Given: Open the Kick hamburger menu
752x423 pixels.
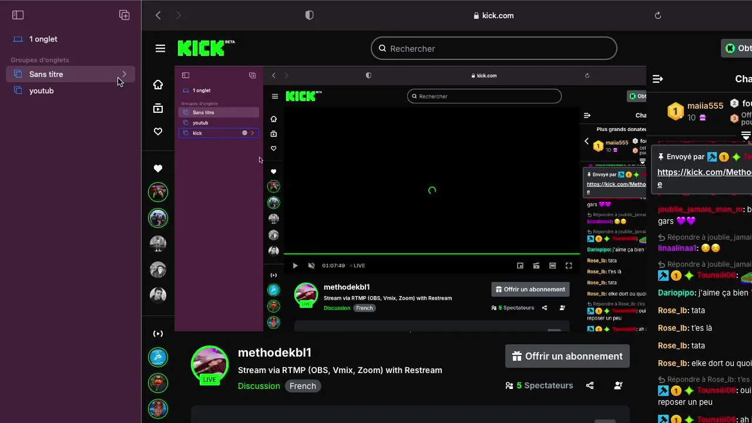Looking at the screenshot, I should [x=160, y=48].
